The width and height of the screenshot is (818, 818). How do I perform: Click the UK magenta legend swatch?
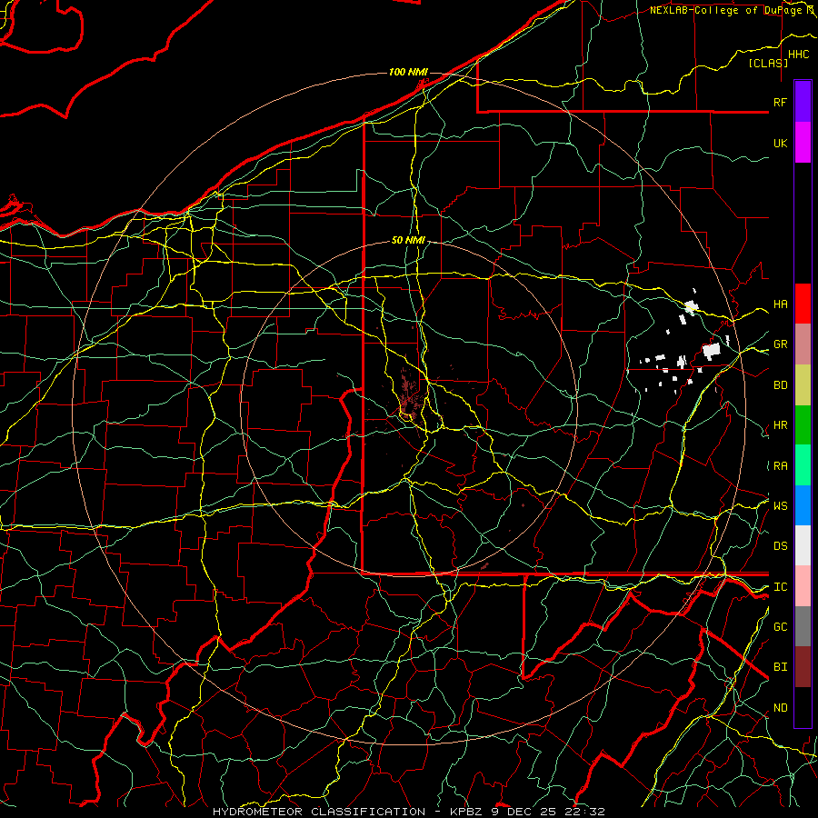pos(803,143)
